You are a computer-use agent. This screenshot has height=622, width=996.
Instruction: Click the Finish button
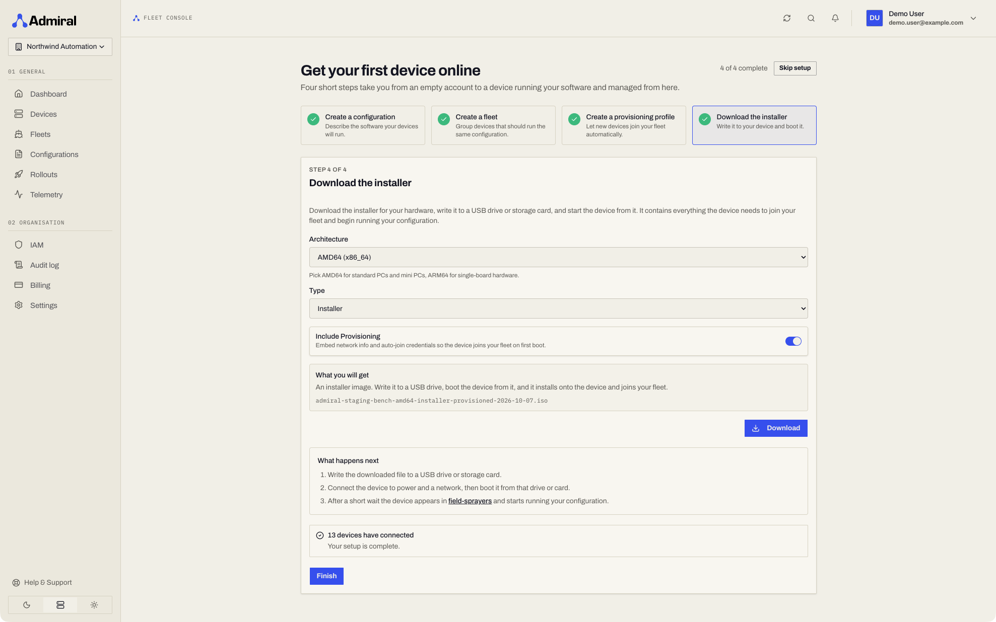tap(326, 576)
